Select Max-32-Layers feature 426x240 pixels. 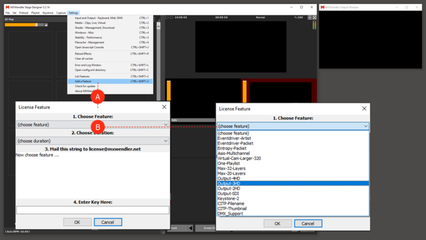(293, 169)
